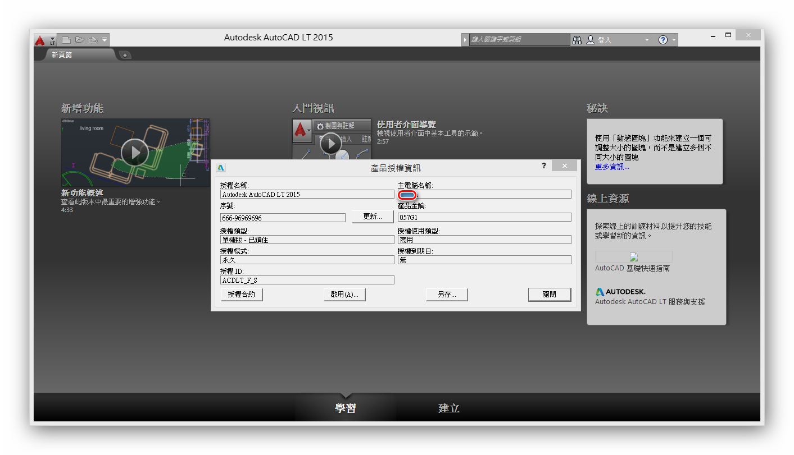Click the 新增功能 section heading
The width and height of the screenshot is (794, 455).
click(82, 108)
